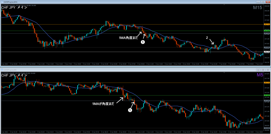Select the circled 1 marker on M5 chart
Screen dimensions: 271x134
click(130, 110)
